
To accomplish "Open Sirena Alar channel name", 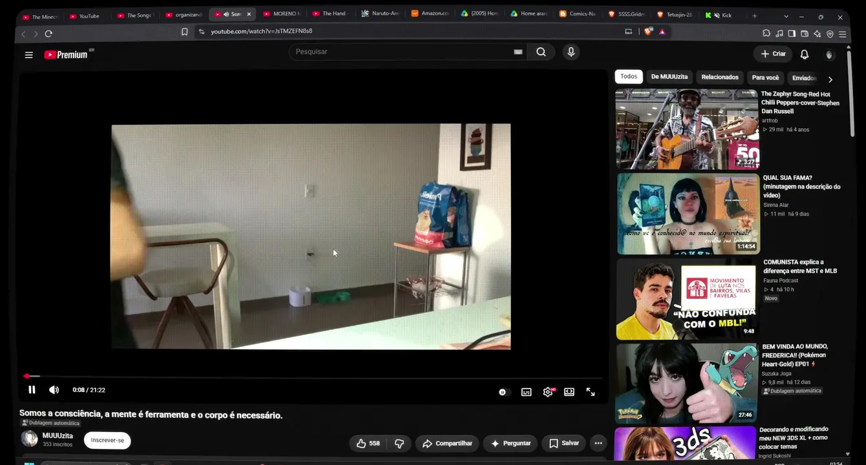I will (775, 205).
